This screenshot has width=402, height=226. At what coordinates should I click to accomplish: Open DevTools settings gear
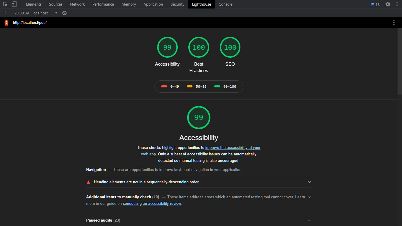click(388, 4)
